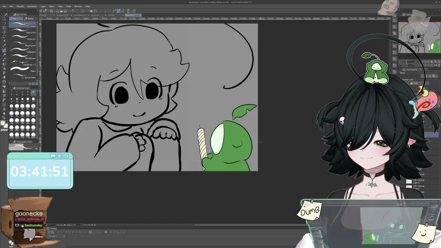
Task: Toggle the Snap to ruler icon in the command bar
Action: click(115, 11)
